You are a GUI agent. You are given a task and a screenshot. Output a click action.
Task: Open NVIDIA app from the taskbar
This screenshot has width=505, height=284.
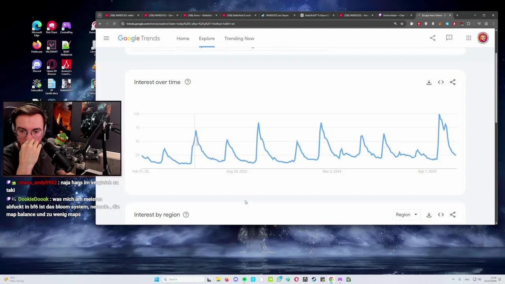[x=270, y=280]
